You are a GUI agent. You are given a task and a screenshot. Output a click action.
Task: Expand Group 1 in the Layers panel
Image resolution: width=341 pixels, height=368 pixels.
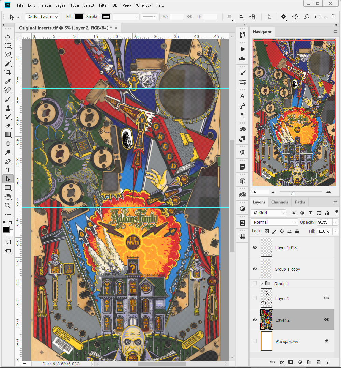[262, 283]
